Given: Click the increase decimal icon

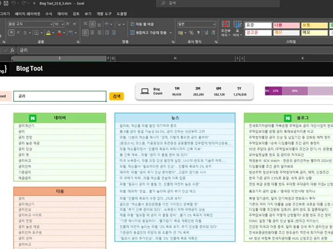Looking at the screenshot, I should click(206, 33).
